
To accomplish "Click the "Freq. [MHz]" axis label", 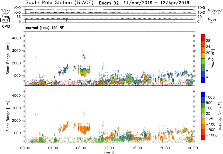I will click(5, 19).
